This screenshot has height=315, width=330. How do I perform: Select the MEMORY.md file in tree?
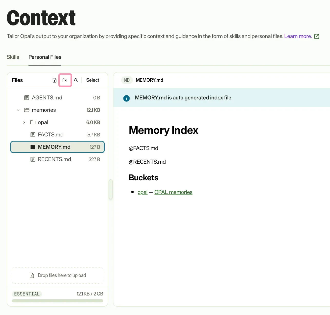(x=57, y=147)
